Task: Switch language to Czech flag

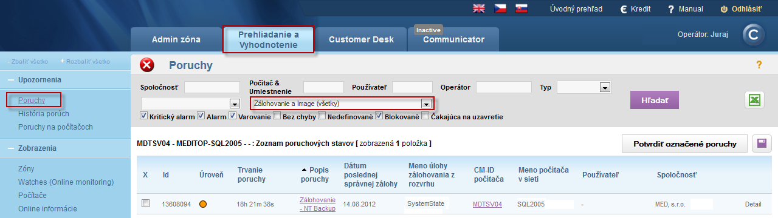Action: [x=500, y=9]
